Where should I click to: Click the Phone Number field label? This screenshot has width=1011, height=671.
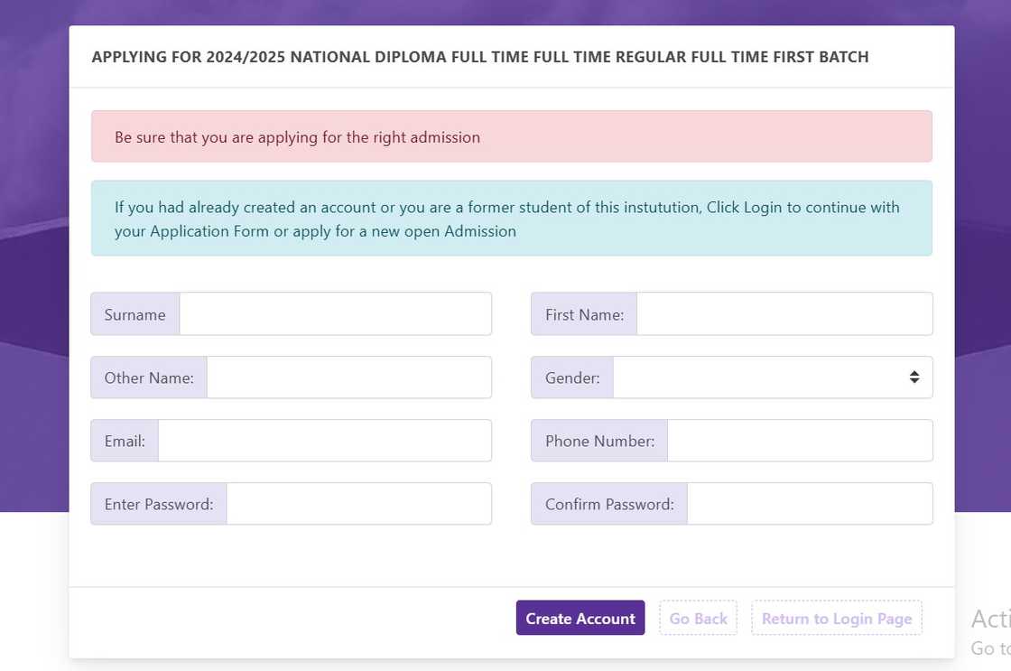(598, 440)
